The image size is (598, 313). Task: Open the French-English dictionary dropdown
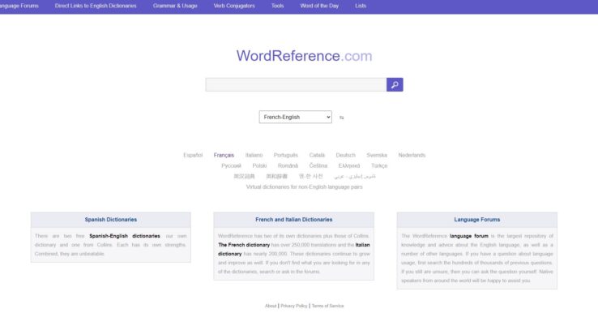tap(295, 118)
